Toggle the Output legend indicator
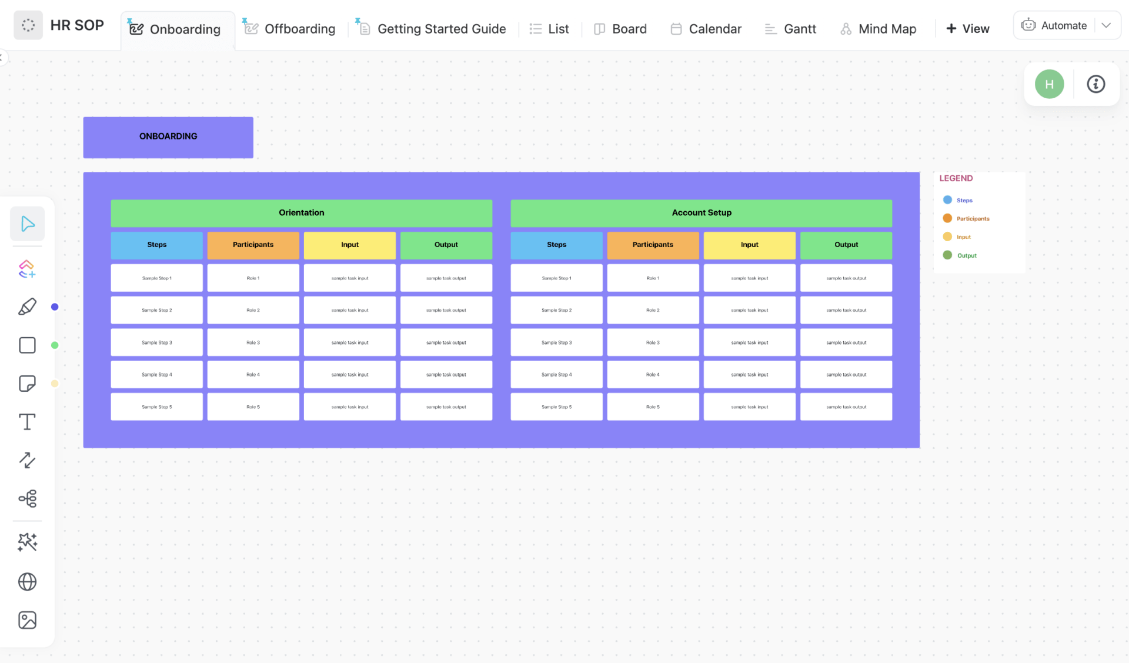 (947, 255)
